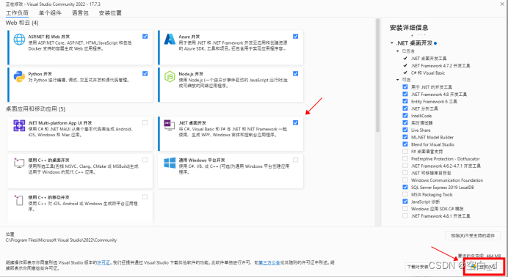The height and width of the screenshot is (277, 508).
Task: Click the workloads list vertical scrollbar
Action: (x=377, y=75)
